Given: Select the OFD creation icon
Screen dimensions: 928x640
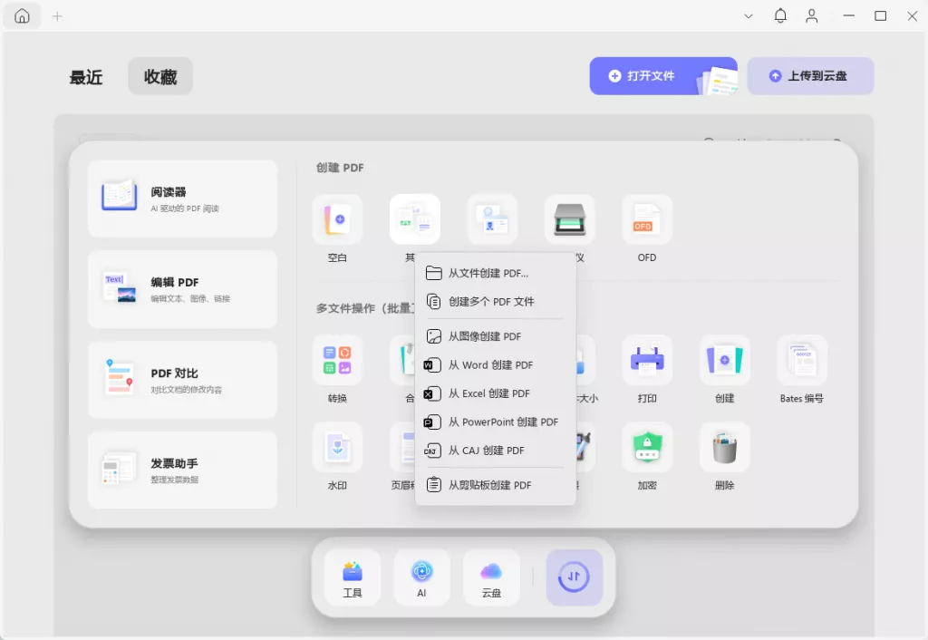Looking at the screenshot, I should 646,219.
